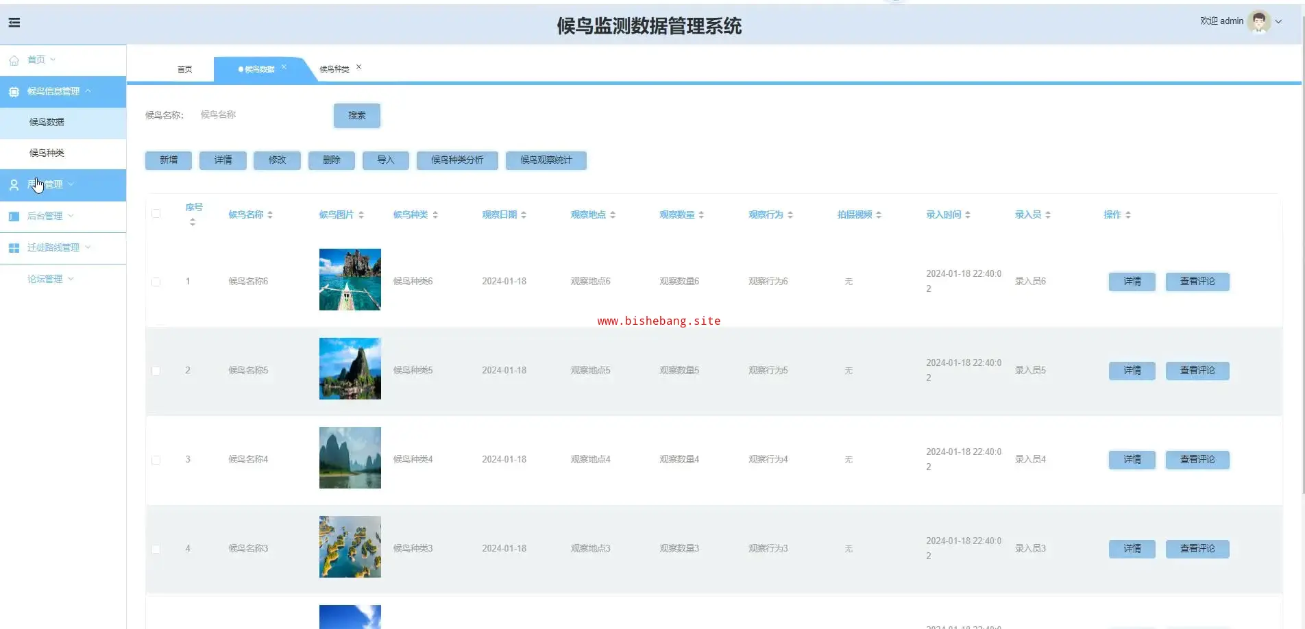Click the 候鸟名称 search input field
The height and width of the screenshot is (629, 1305).
pyautogui.click(x=260, y=115)
